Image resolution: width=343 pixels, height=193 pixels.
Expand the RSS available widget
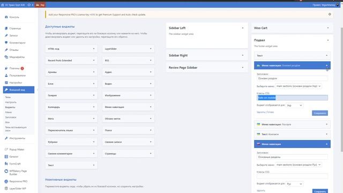[151, 61]
